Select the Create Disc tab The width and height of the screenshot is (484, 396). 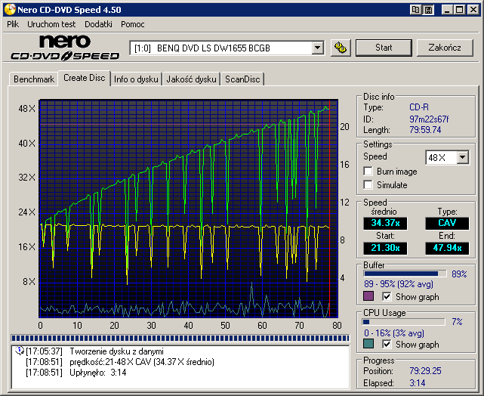tap(85, 78)
